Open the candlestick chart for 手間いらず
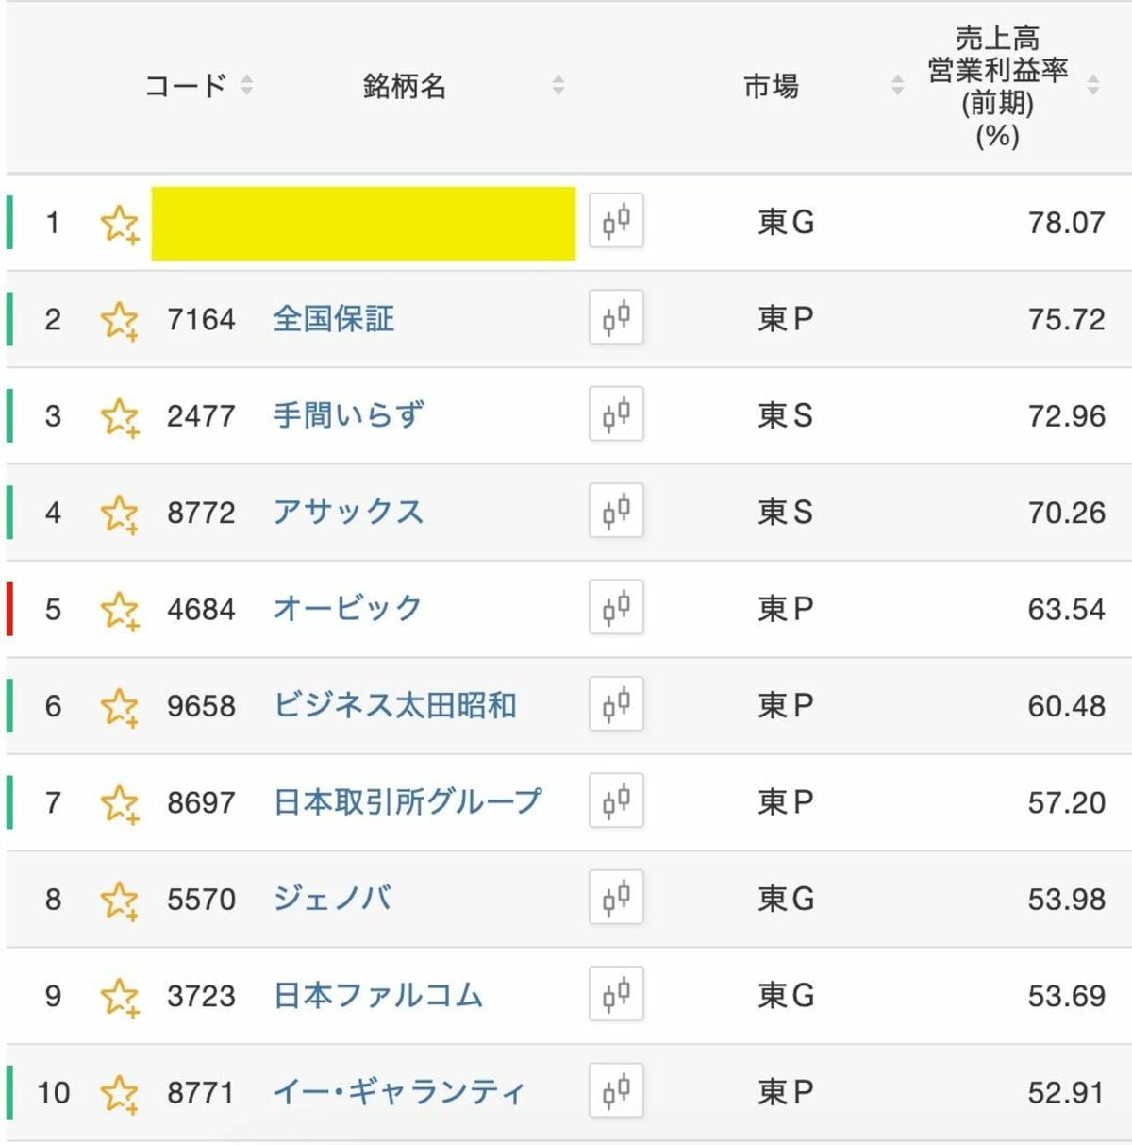The image size is (1132, 1145). point(615,414)
